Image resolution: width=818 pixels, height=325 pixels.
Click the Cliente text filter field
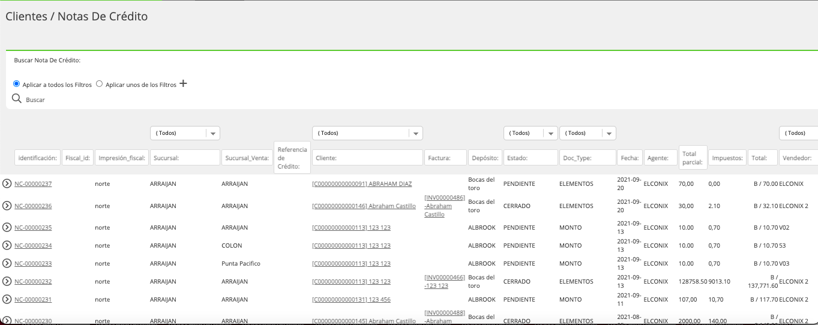pyautogui.click(x=367, y=158)
